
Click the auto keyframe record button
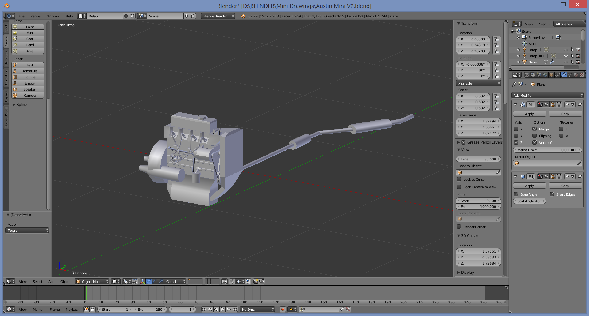(283, 310)
